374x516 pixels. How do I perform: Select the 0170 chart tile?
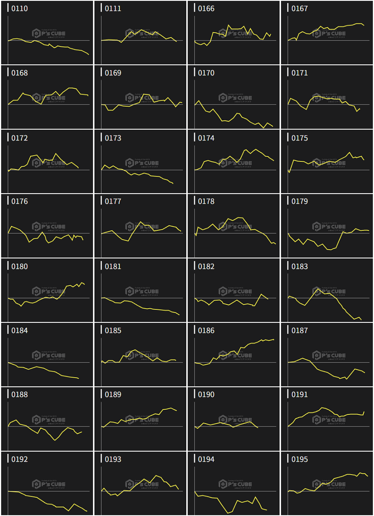tap(233, 97)
